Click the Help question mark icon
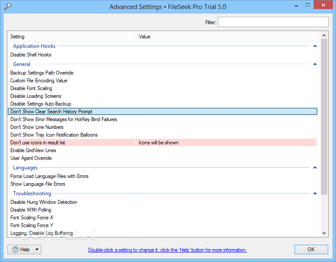This screenshot has height=262, width=336. (16, 250)
